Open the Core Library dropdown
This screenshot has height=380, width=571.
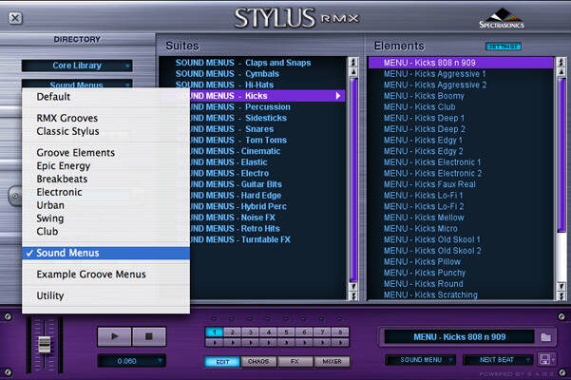[77, 66]
